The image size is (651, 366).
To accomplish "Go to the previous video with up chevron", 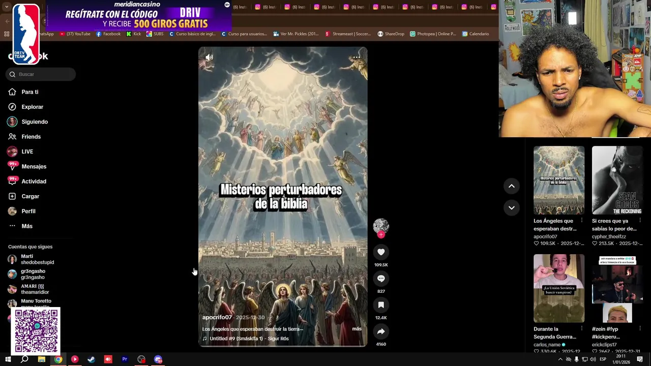I will pos(512,186).
